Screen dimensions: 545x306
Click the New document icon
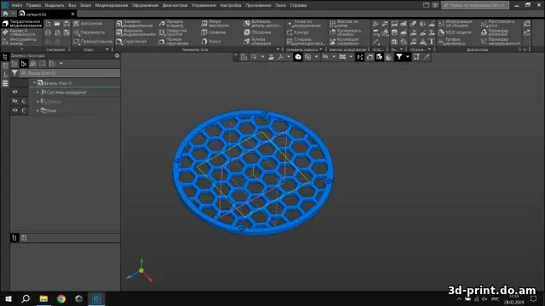[48, 24]
